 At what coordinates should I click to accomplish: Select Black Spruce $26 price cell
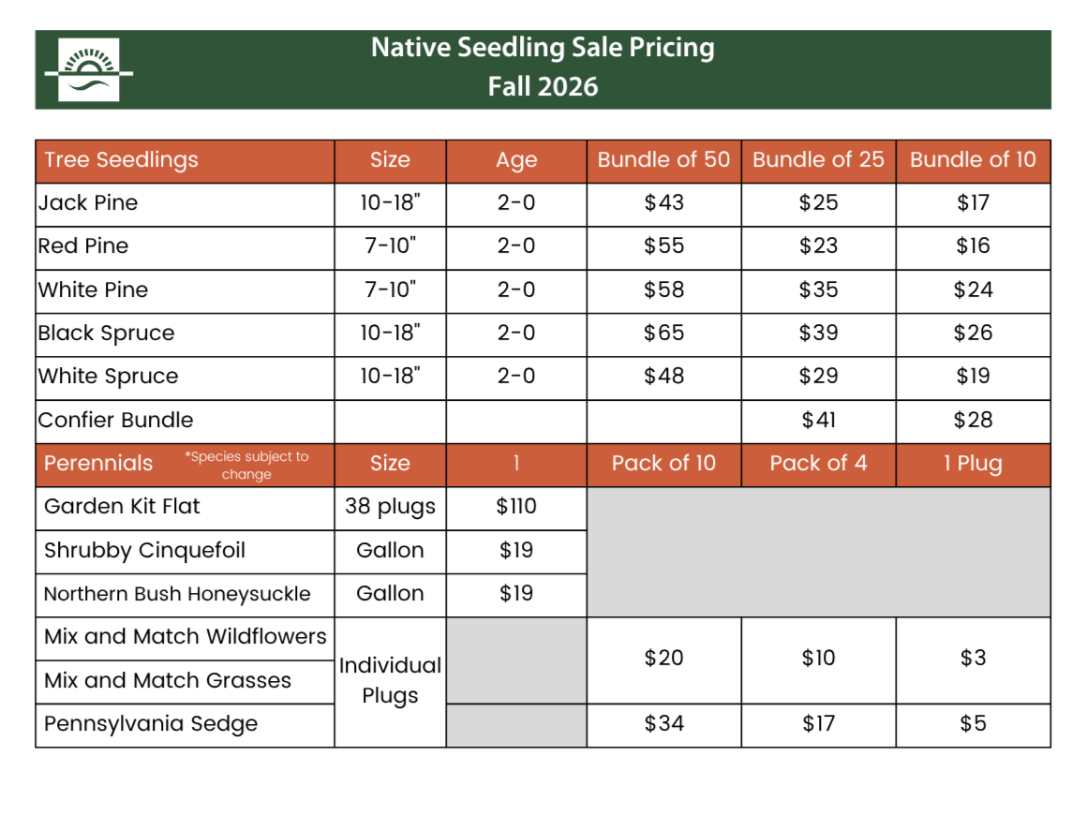pos(974,333)
